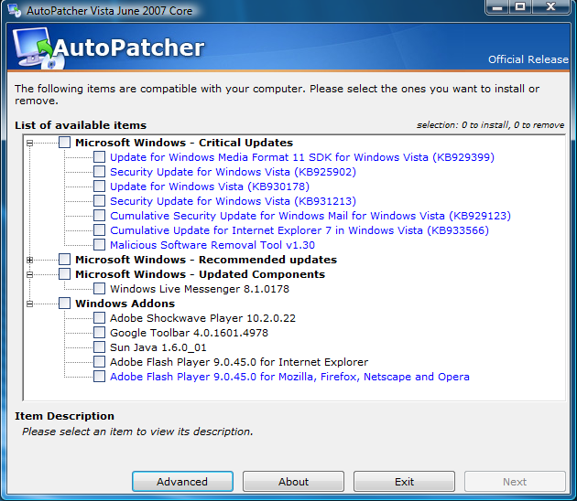Click the Item Description heading

64,416
